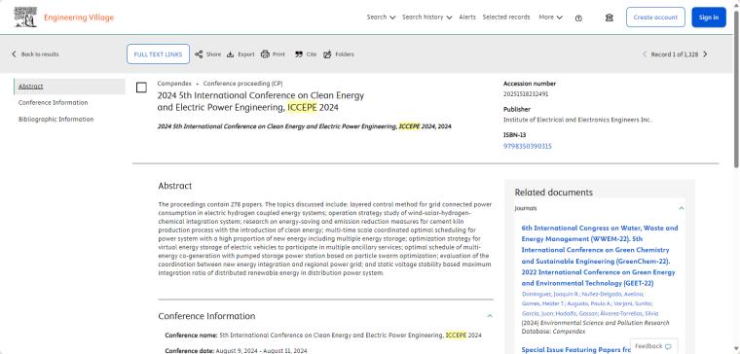Viewport: 740px width, 354px height.
Task: Click the institution building icon
Action: tap(609, 18)
